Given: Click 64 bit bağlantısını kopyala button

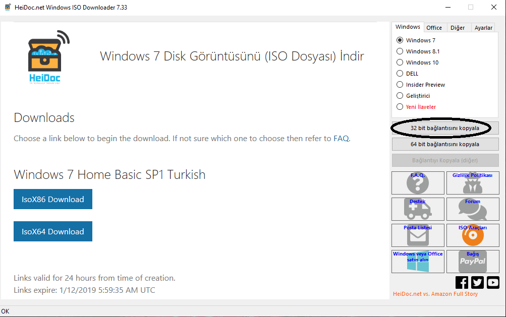Looking at the screenshot, I should click(445, 144).
